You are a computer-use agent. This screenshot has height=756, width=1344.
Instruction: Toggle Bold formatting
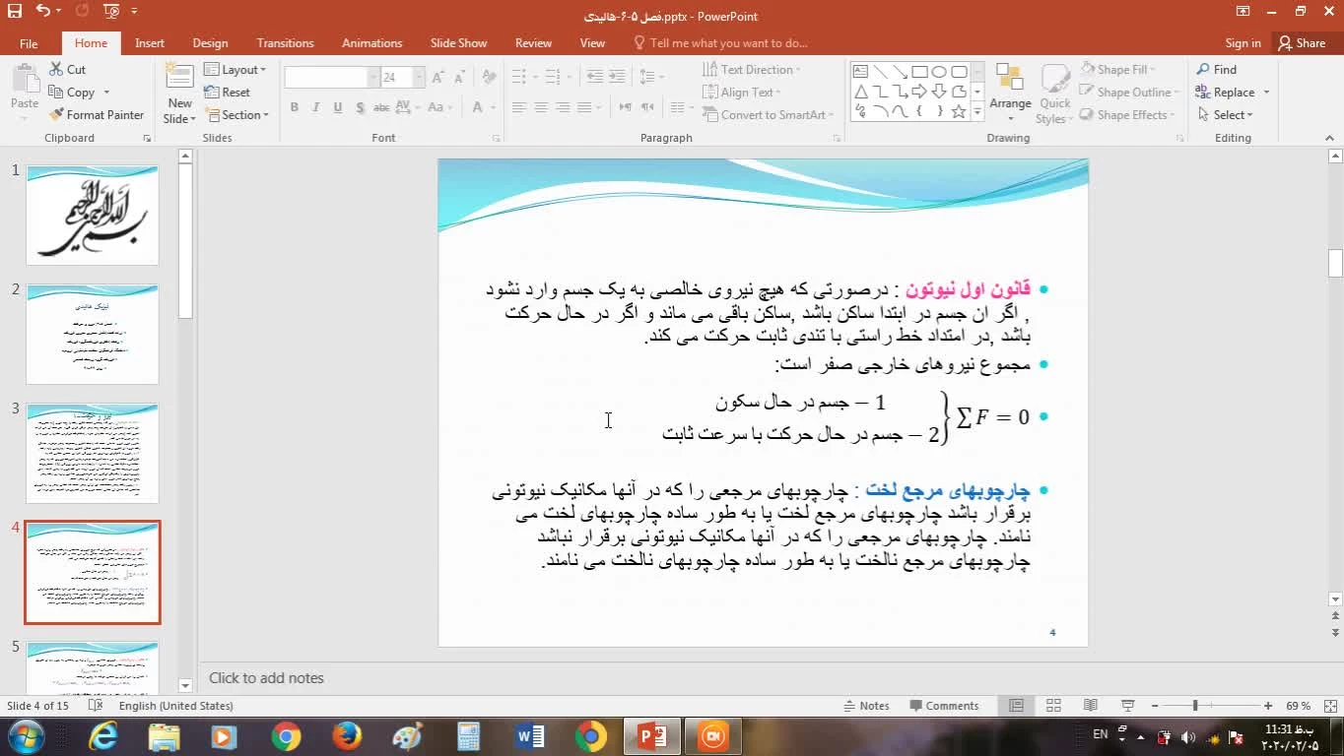[x=294, y=107]
